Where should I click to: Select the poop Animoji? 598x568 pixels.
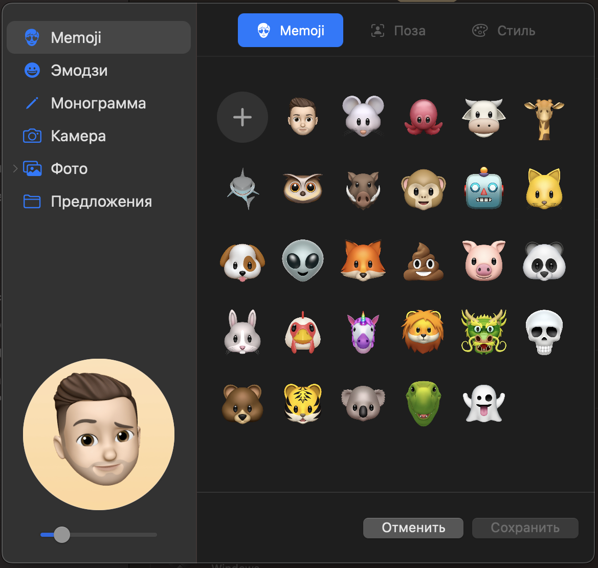click(424, 261)
